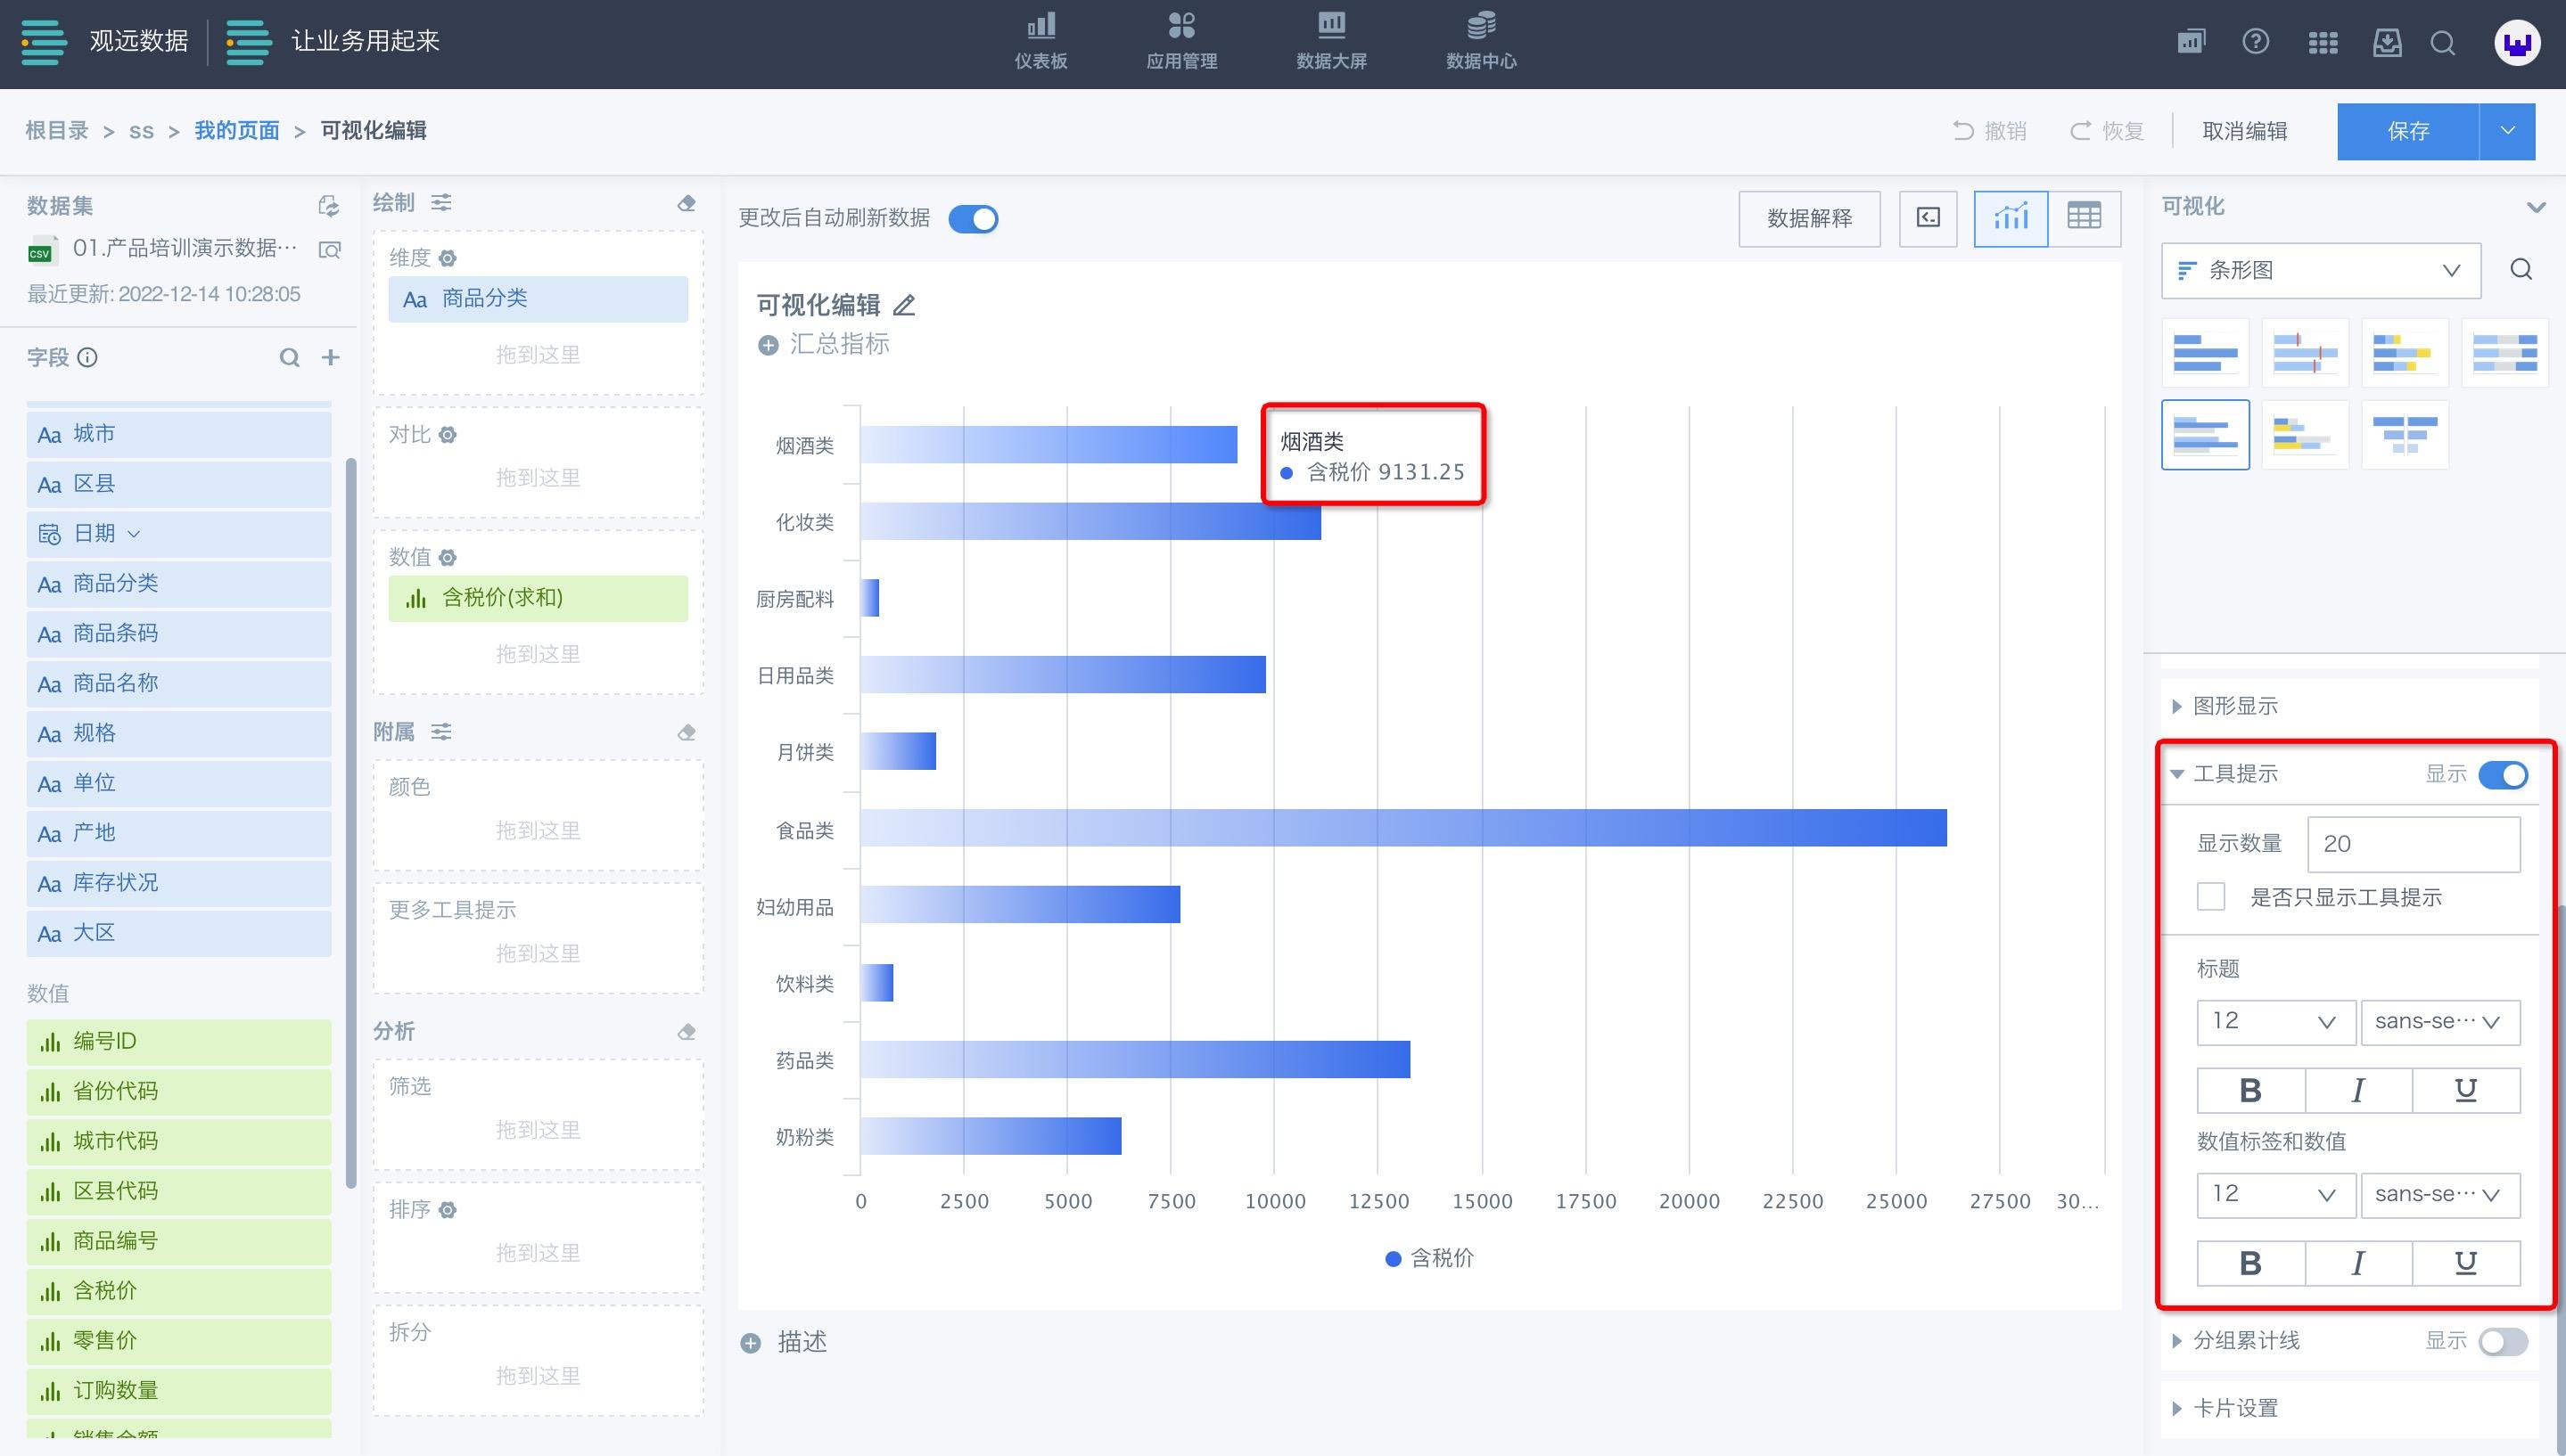Click 取消编辑 to cancel editing
2566x1456 pixels.
click(2245, 131)
